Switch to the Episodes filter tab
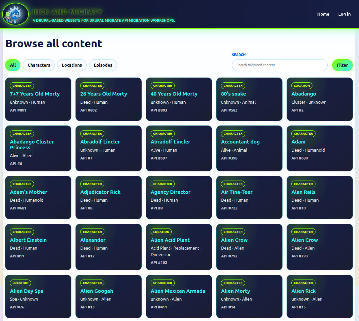 click(103, 65)
